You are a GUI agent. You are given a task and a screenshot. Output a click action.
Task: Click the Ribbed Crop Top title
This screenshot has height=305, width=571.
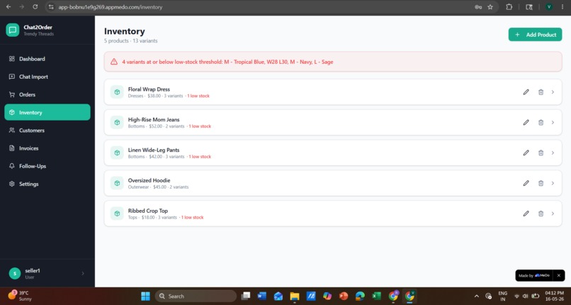coord(148,211)
